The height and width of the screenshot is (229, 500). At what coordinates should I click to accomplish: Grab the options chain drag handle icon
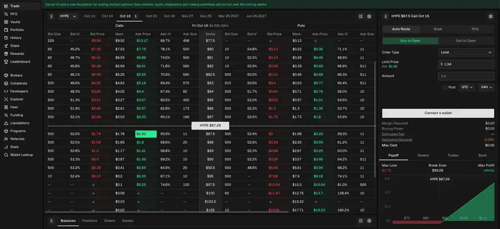point(52,16)
